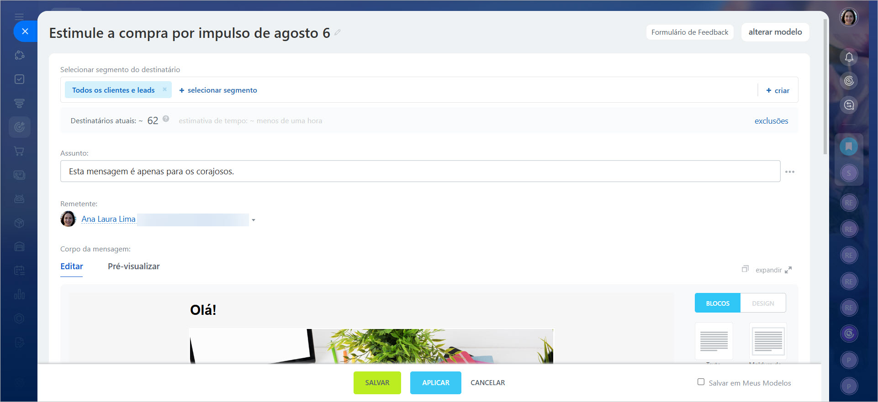Click the header image in message body
Screen dimensions: 878x402
tap(371, 346)
